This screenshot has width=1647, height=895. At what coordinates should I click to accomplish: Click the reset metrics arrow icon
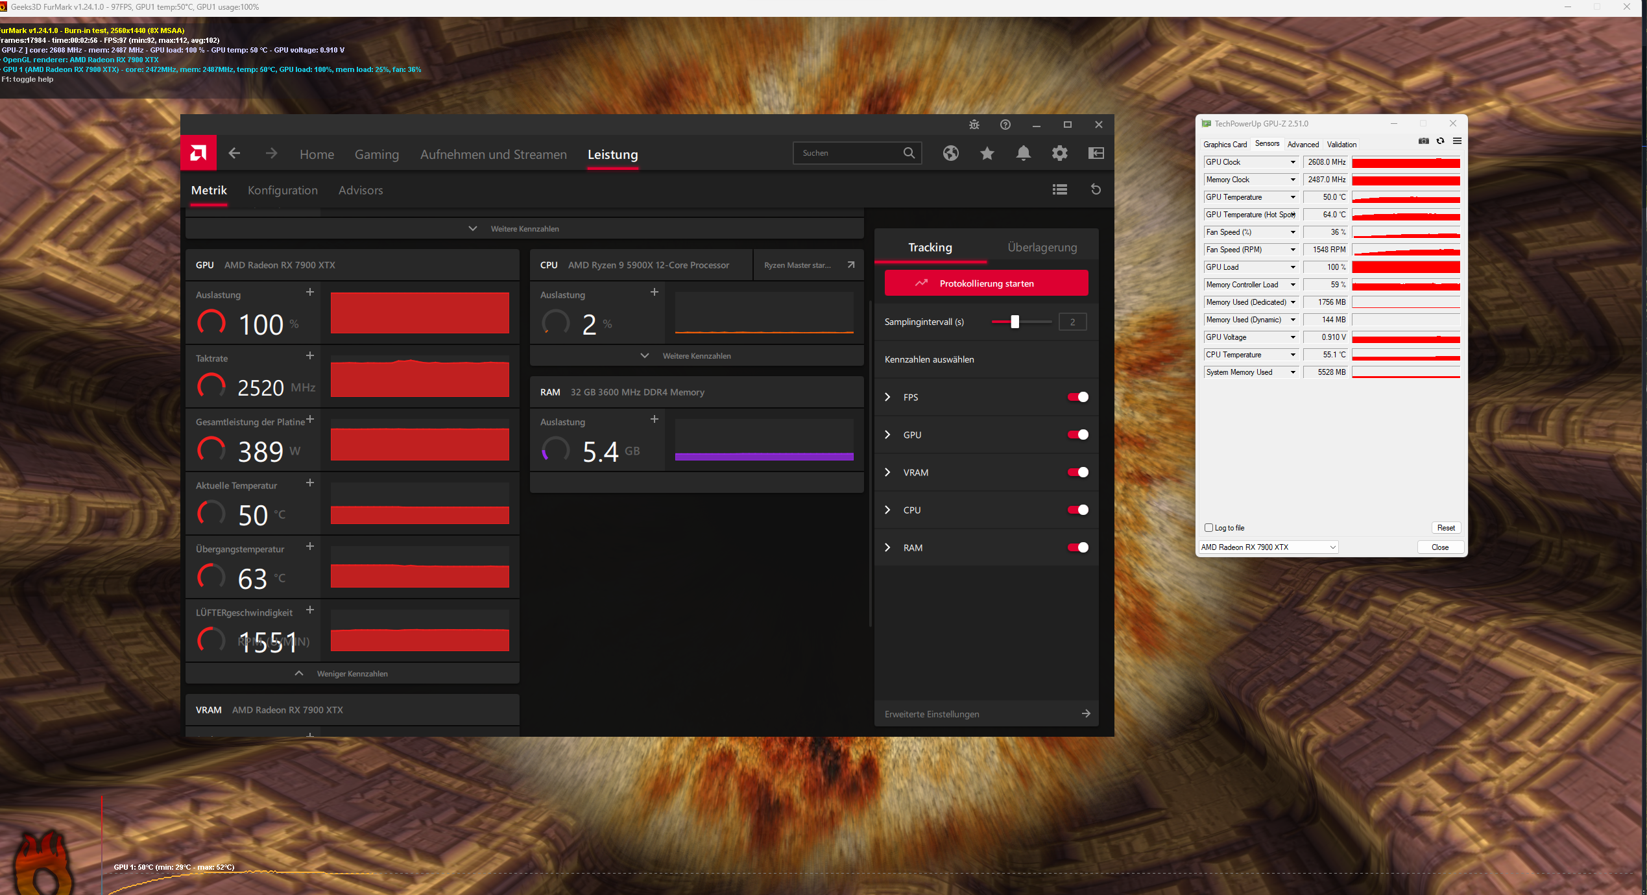[x=1096, y=189]
